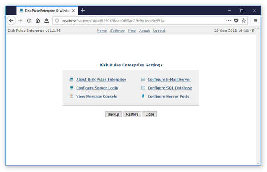
Task: Click the Disk Pulse Enterprise Settings heading
Action: tap(131, 65)
